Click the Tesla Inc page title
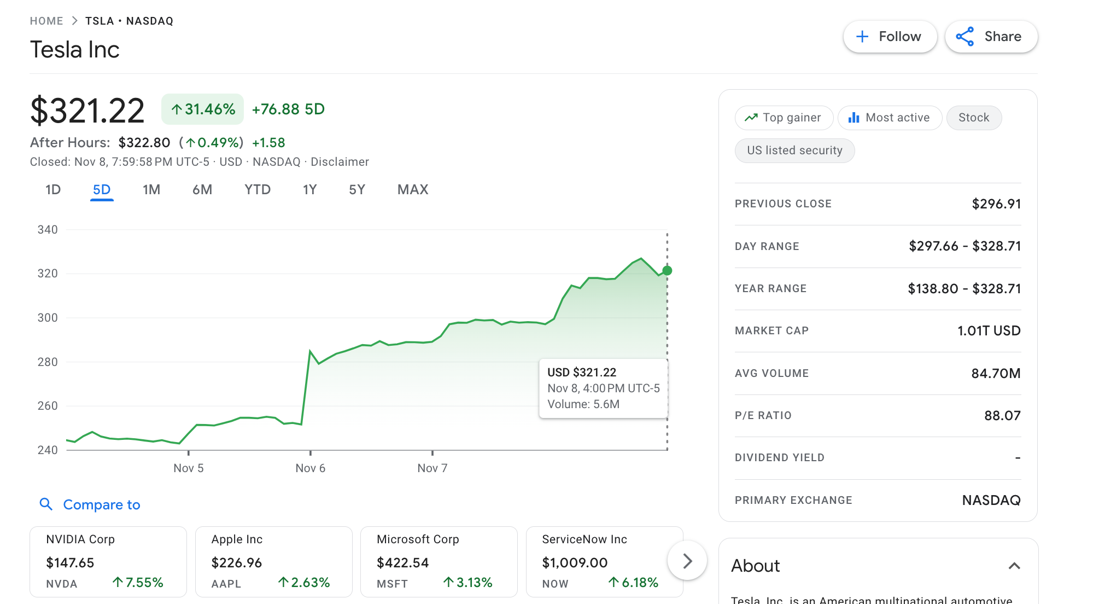 (74, 50)
